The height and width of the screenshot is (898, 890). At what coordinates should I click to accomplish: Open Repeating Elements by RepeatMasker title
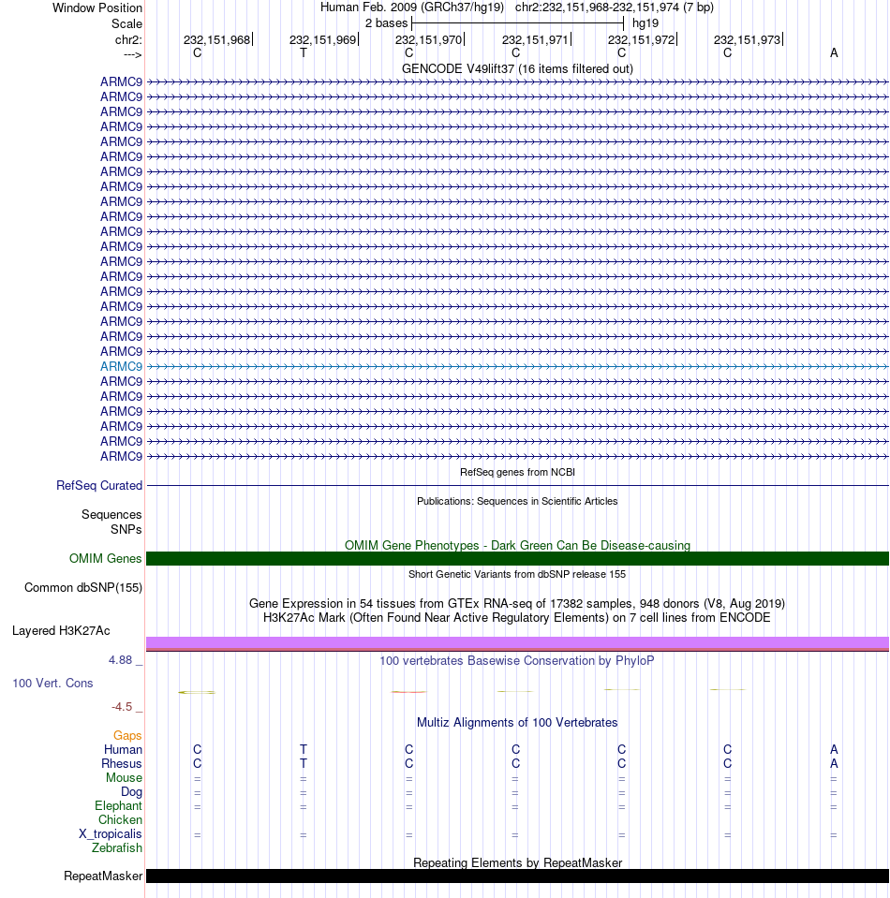(517, 863)
